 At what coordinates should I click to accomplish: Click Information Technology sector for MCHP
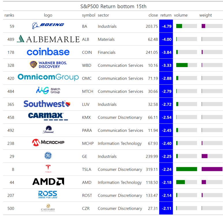120,143
